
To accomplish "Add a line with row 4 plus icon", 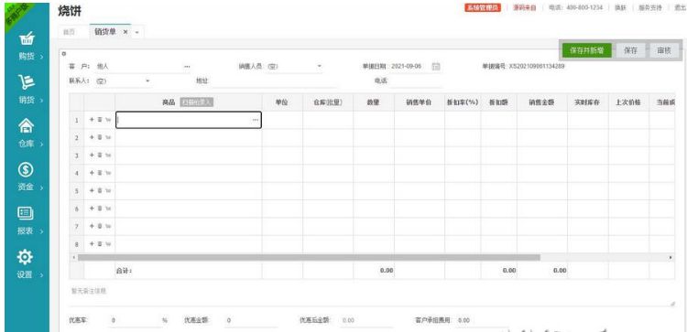I will (92, 173).
